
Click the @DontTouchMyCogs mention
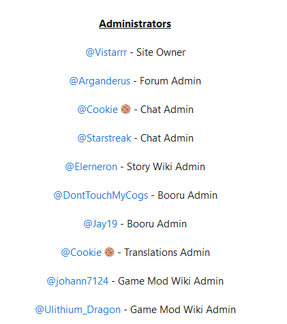(101, 195)
